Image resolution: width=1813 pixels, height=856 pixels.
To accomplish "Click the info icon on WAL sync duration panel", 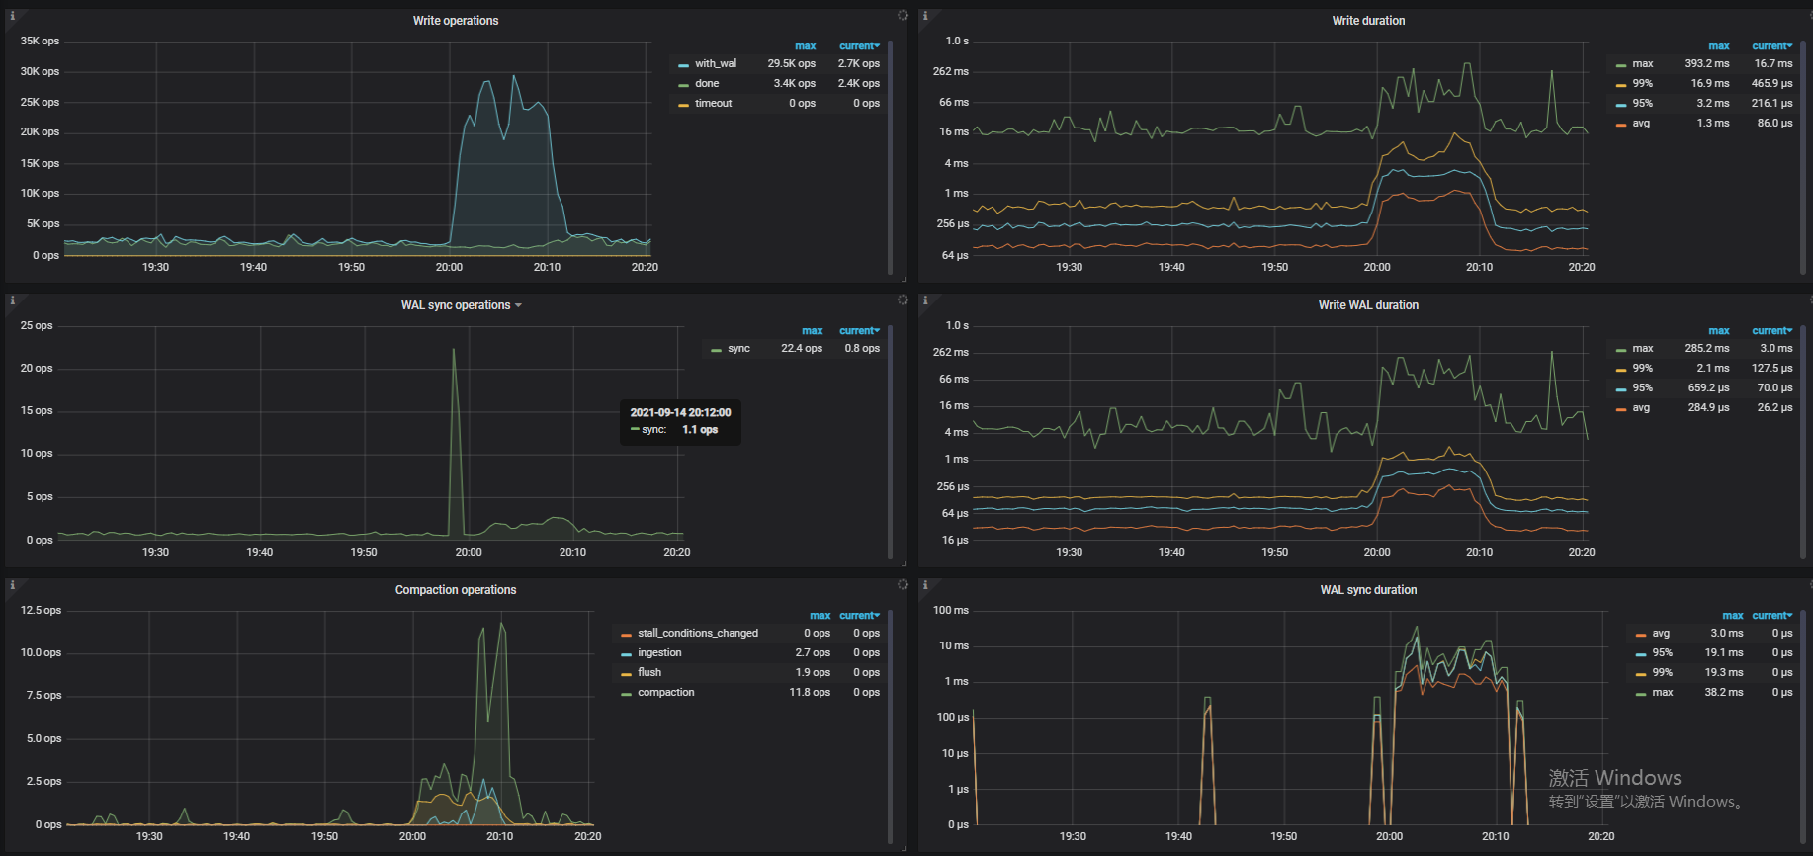I will click(925, 585).
